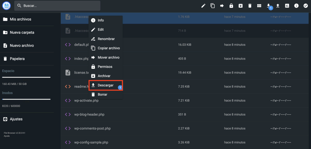Click the pencil edit icon in top toolbar

203,6
